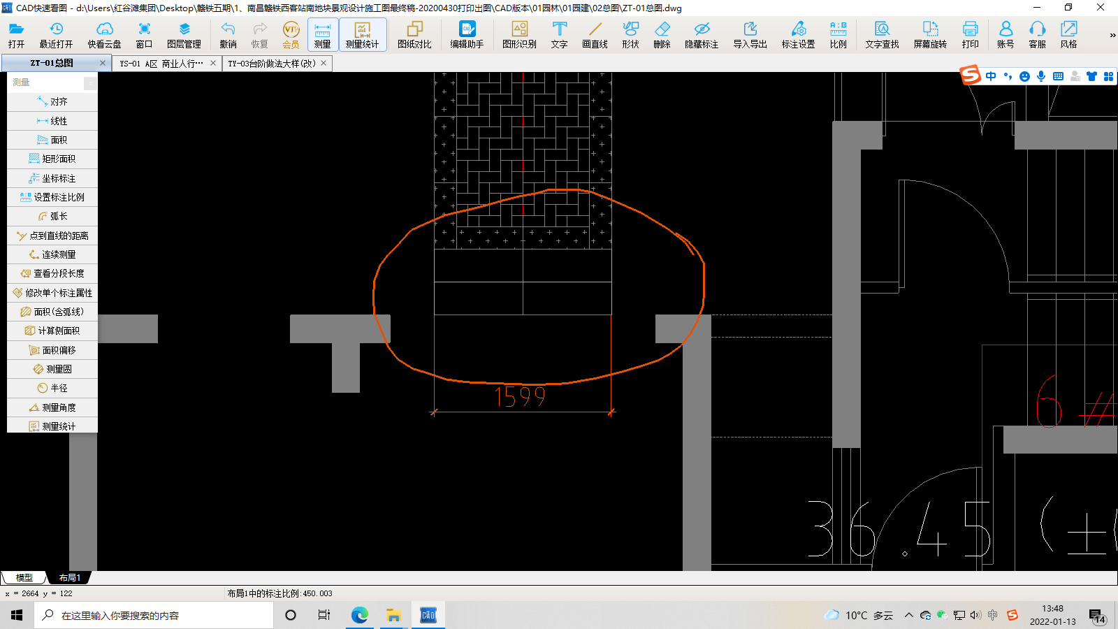Image resolution: width=1118 pixels, height=629 pixels.
Task: Choose the 形状 shape tool
Action: pyautogui.click(x=630, y=34)
